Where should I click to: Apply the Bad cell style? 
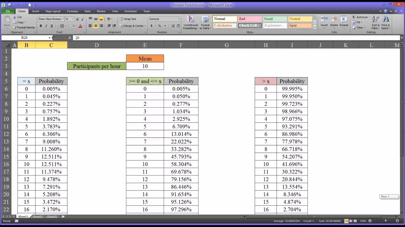pos(250,19)
